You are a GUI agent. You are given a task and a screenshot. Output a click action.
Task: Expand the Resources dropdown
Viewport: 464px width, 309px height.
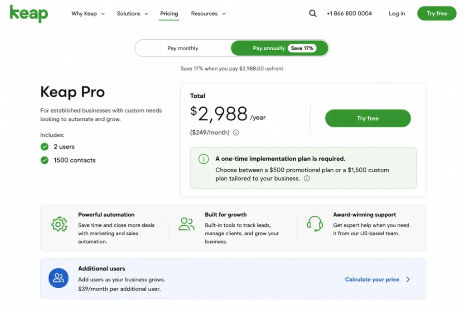point(208,14)
